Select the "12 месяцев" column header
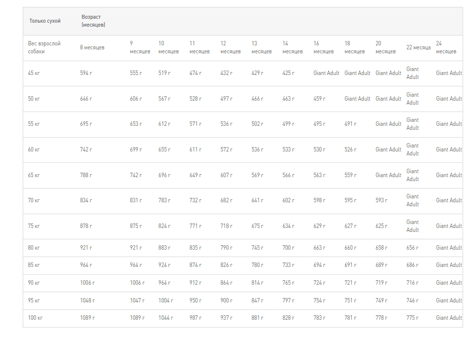This screenshot has width=473, height=337. 230,47
